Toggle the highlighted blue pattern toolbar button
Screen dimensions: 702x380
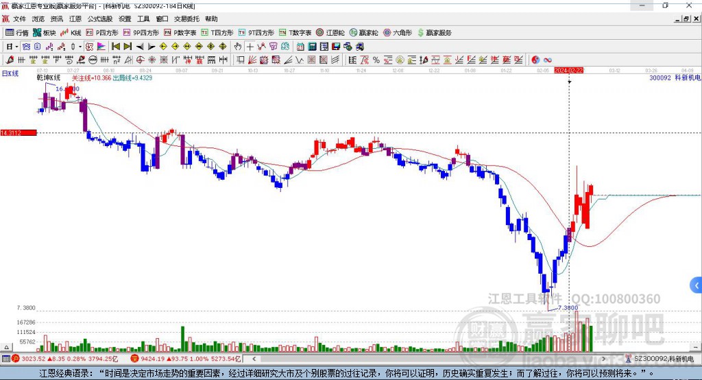26,47
